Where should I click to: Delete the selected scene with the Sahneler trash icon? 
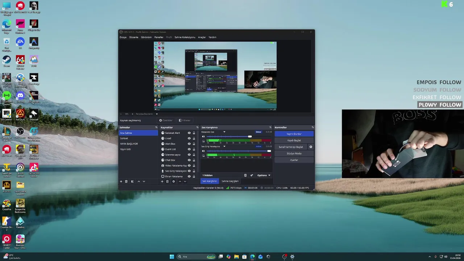pyautogui.click(x=126, y=181)
